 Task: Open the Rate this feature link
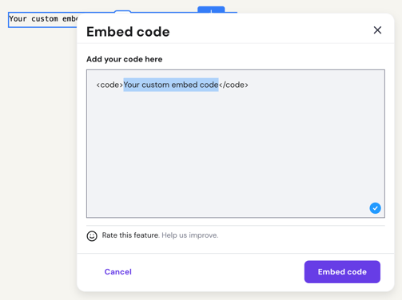click(x=130, y=235)
